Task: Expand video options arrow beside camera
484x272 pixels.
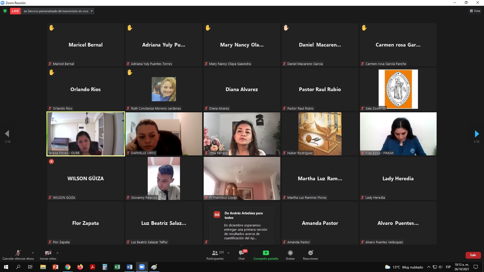Action: (x=57, y=253)
